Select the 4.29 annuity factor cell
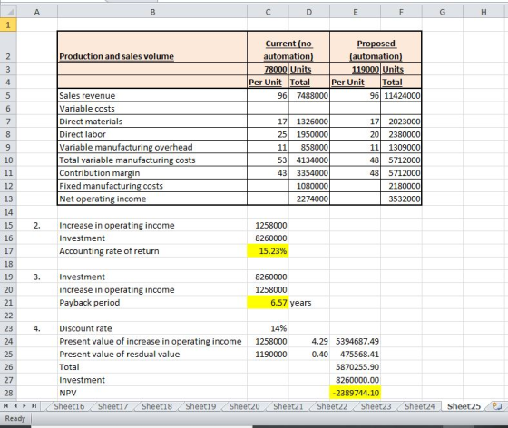Viewport: 508px width, 428px height. [308, 341]
